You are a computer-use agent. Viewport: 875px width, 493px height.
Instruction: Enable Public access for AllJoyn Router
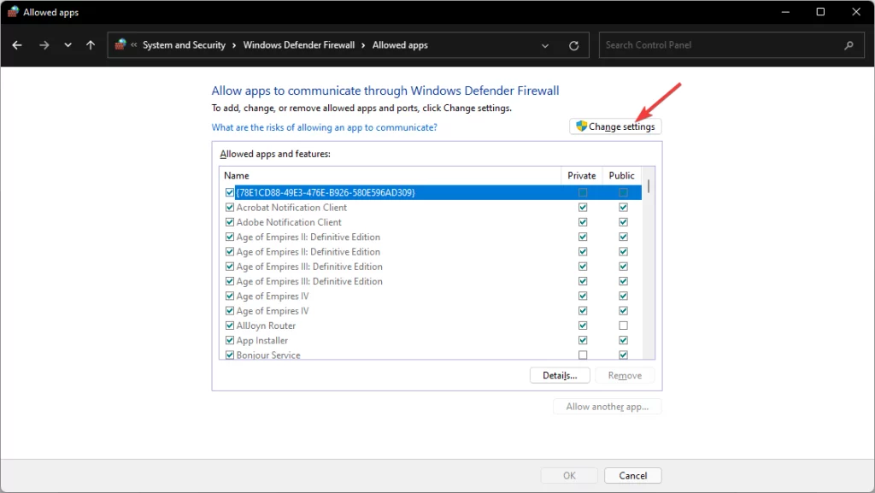coord(623,325)
